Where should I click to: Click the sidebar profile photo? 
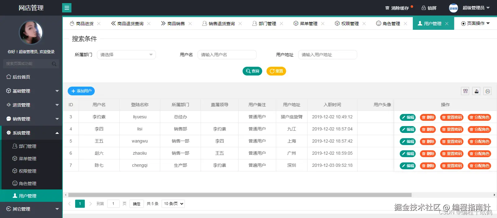31,33
